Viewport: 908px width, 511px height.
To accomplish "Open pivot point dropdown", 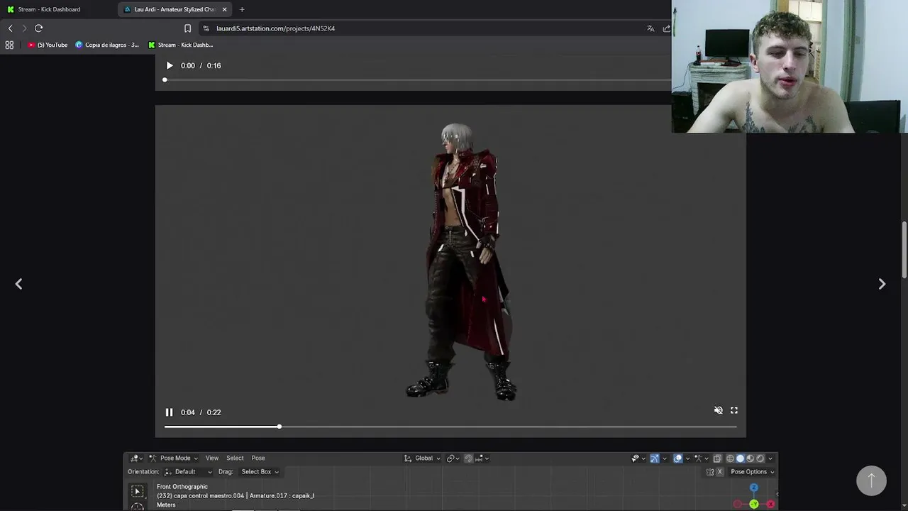I will click(453, 458).
